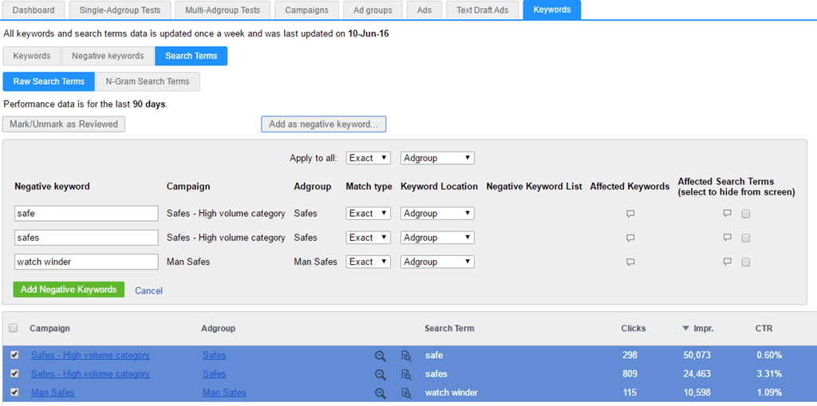Click the 'watch winder' negative keyword field
The width and height of the screenshot is (817, 406).
tap(86, 262)
